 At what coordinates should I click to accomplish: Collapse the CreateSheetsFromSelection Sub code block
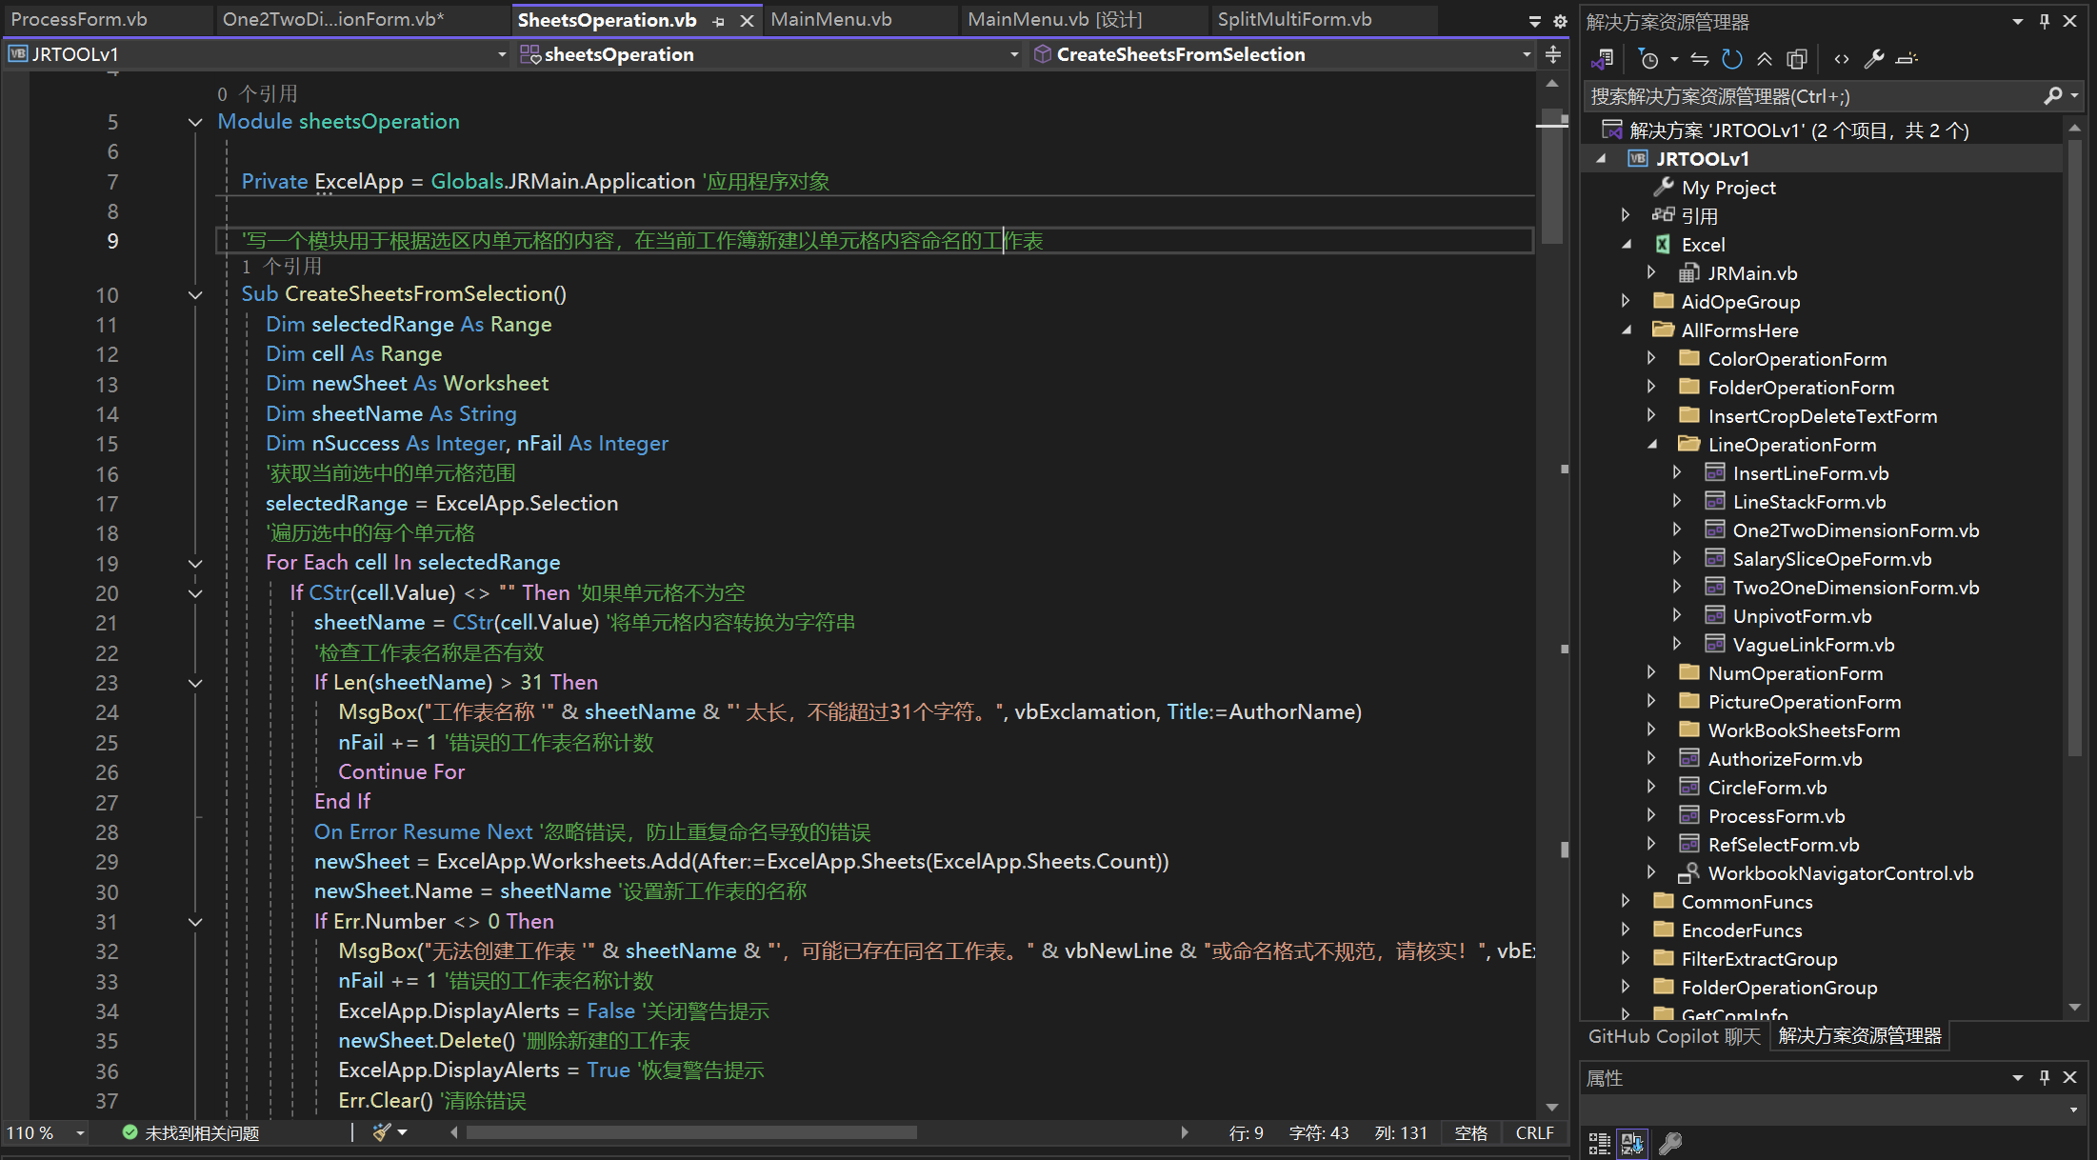(195, 295)
